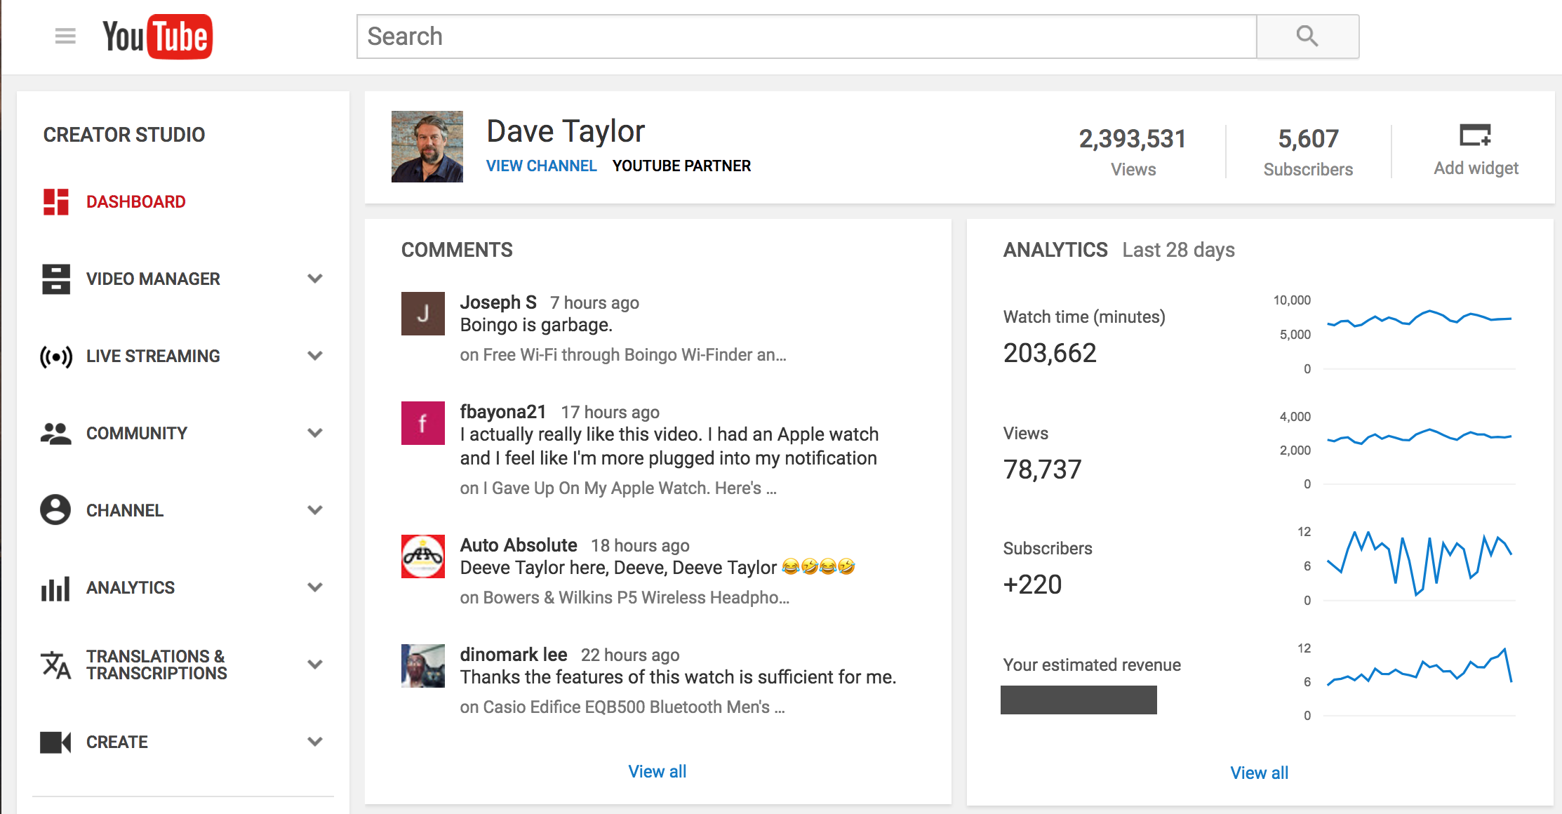The width and height of the screenshot is (1562, 814).
Task: Click View all under Analytics
Action: coord(1259,773)
